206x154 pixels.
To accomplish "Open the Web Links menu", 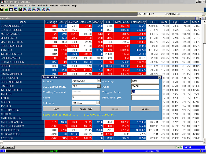I will coord(65,6).
